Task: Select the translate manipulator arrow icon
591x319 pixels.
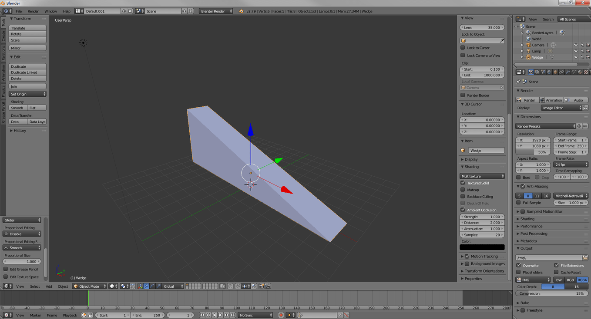Action: click(x=146, y=286)
